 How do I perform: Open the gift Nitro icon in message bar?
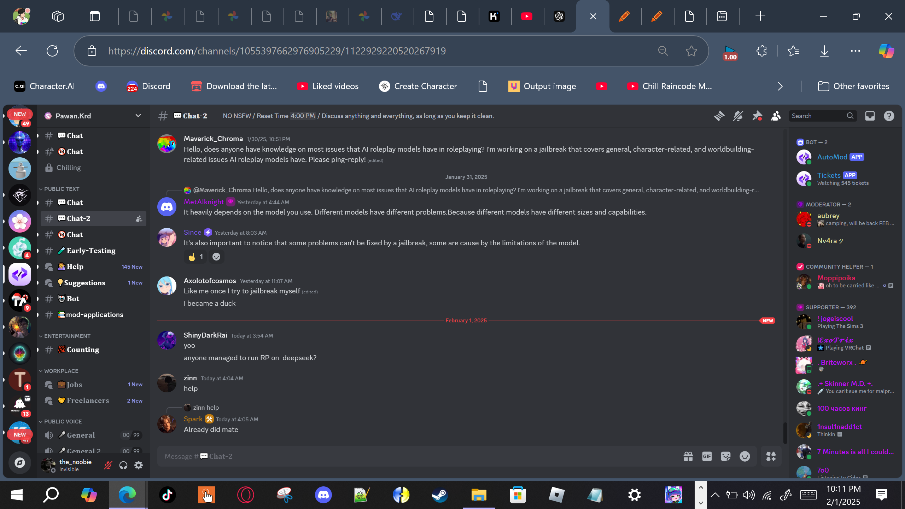coord(688,456)
